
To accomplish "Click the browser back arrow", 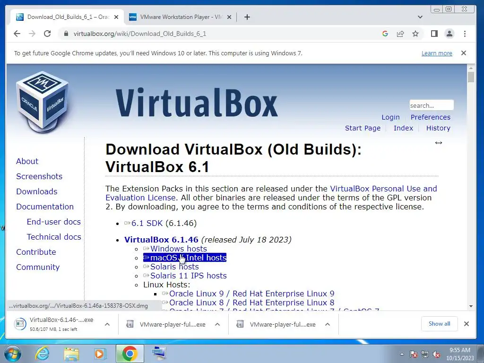I will click(17, 34).
